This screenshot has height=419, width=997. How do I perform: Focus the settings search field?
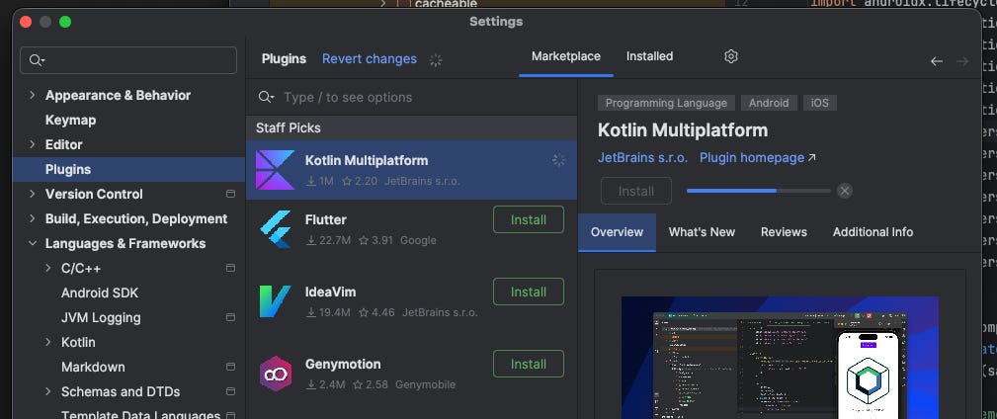click(x=128, y=60)
